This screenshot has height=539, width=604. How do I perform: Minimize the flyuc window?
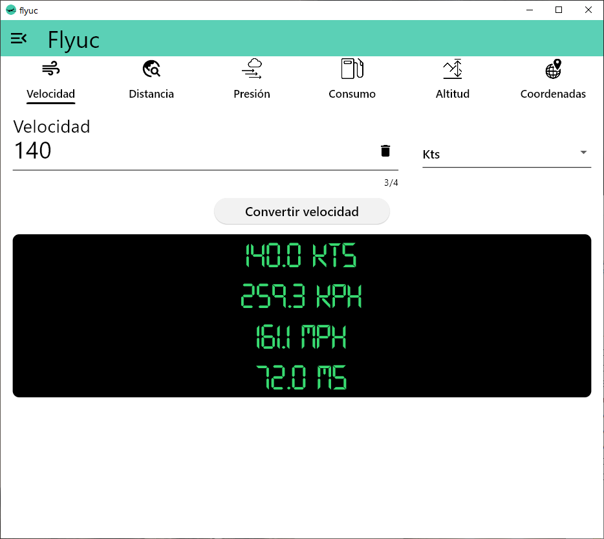click(x=530, y=10)
